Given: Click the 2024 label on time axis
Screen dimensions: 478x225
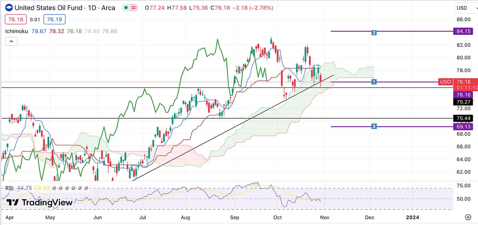Looking at the screenshot, I should pos(411,217).
